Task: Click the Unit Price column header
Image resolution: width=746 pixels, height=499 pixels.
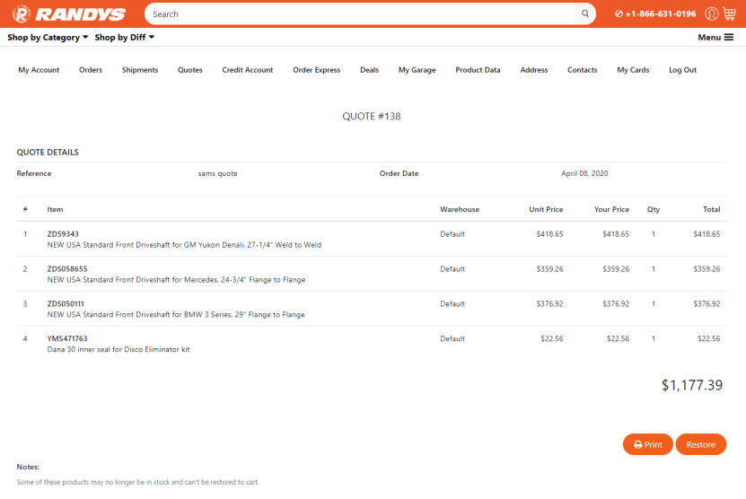Action: coord(546,209)
